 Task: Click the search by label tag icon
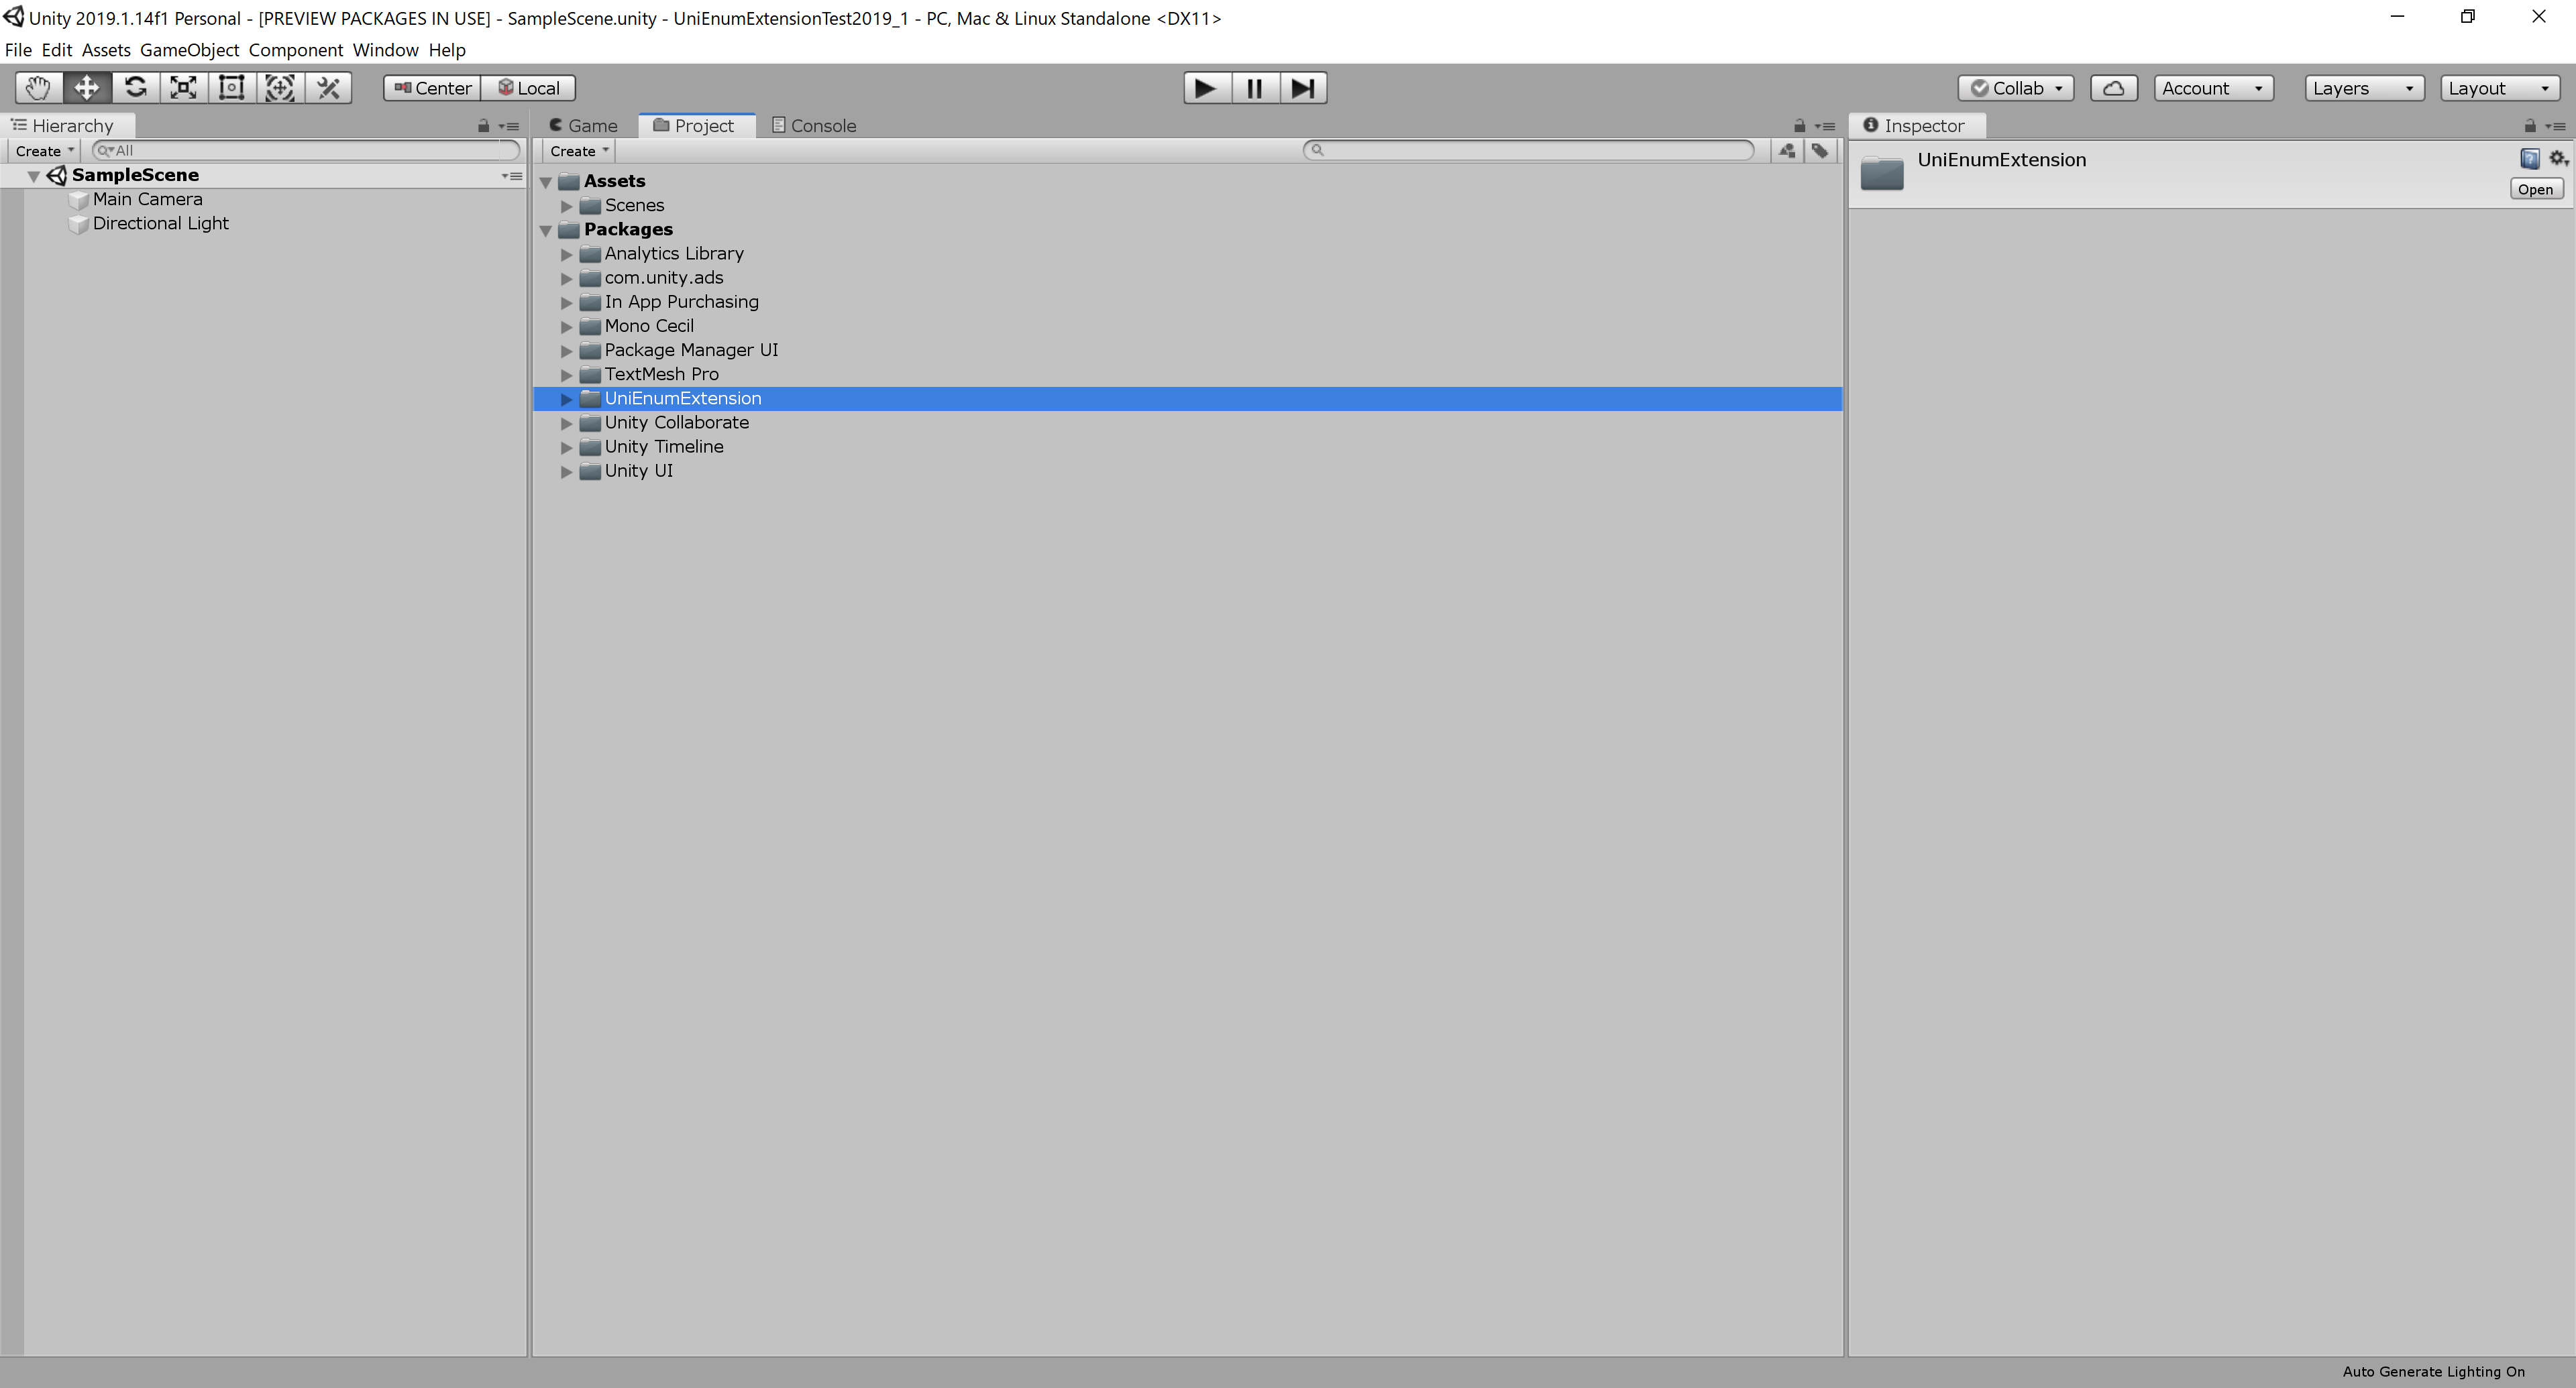pyautogui.click(x=1820, y=151)
